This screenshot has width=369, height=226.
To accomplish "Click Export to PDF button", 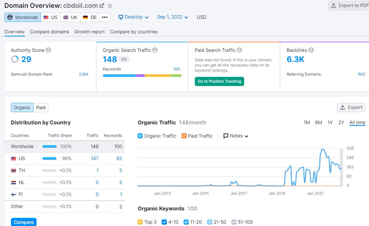I will point(349,6).
